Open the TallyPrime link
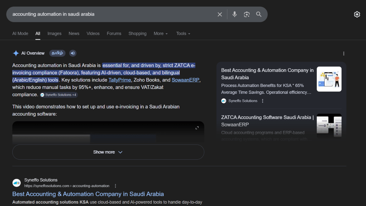This screenshot has width=366, height=206. click(x=120, y=80)
